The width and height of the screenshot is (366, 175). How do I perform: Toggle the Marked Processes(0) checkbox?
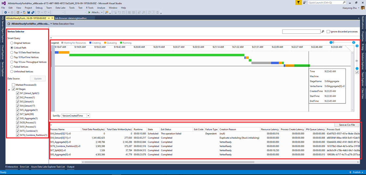coord(13,85)
